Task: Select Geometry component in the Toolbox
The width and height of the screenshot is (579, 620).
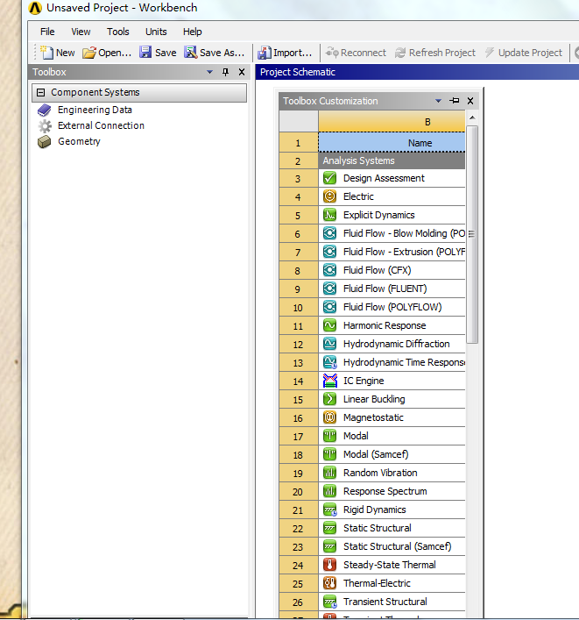Action: (79, 141)
